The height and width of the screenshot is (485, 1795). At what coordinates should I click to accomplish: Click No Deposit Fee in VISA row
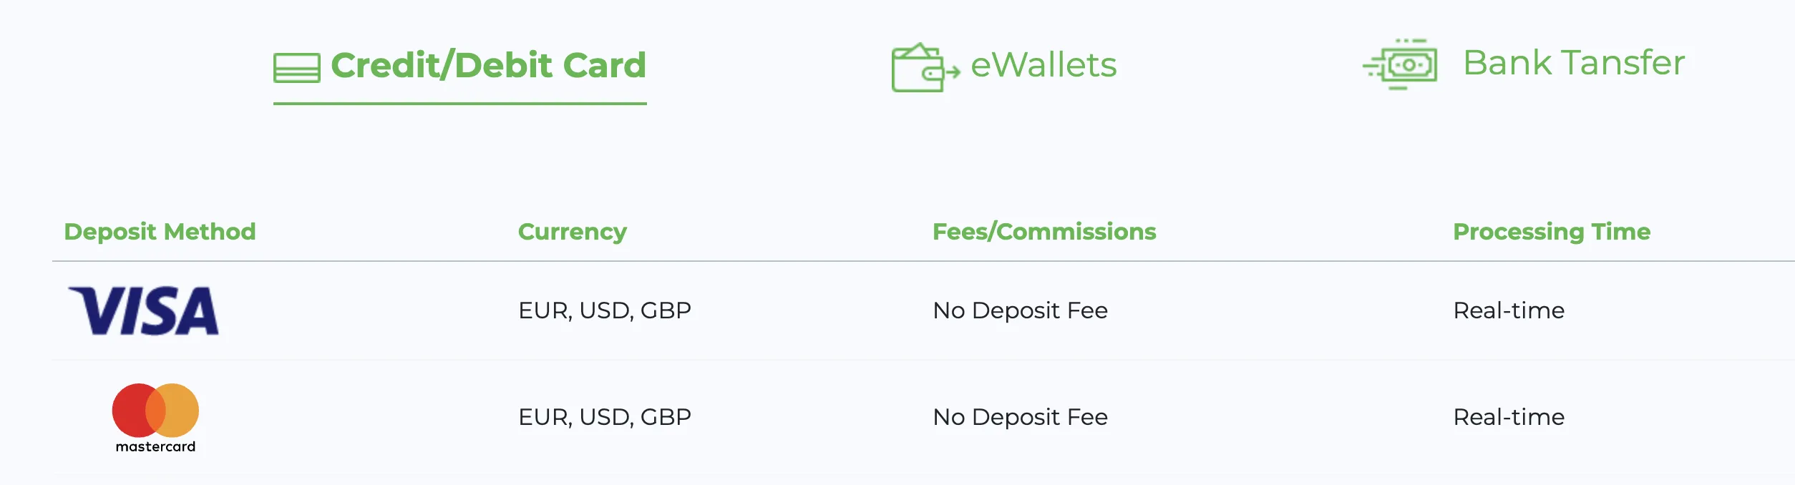1020,310
